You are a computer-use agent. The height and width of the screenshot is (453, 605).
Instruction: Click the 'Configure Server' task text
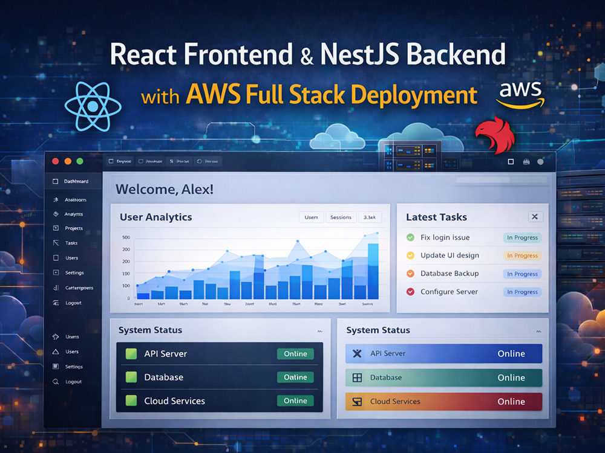point(449,292)
